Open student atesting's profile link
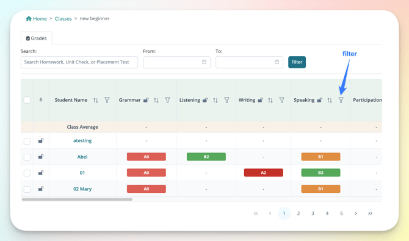409x241 pixels. click(x=82, y=140)
